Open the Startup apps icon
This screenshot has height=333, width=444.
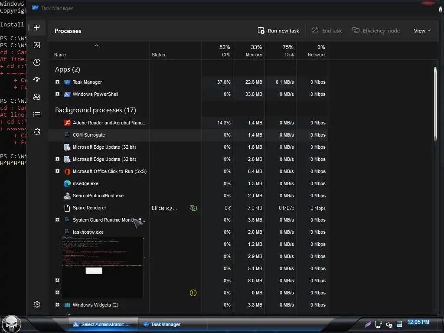pyautogui.click(x=37, y=80)
